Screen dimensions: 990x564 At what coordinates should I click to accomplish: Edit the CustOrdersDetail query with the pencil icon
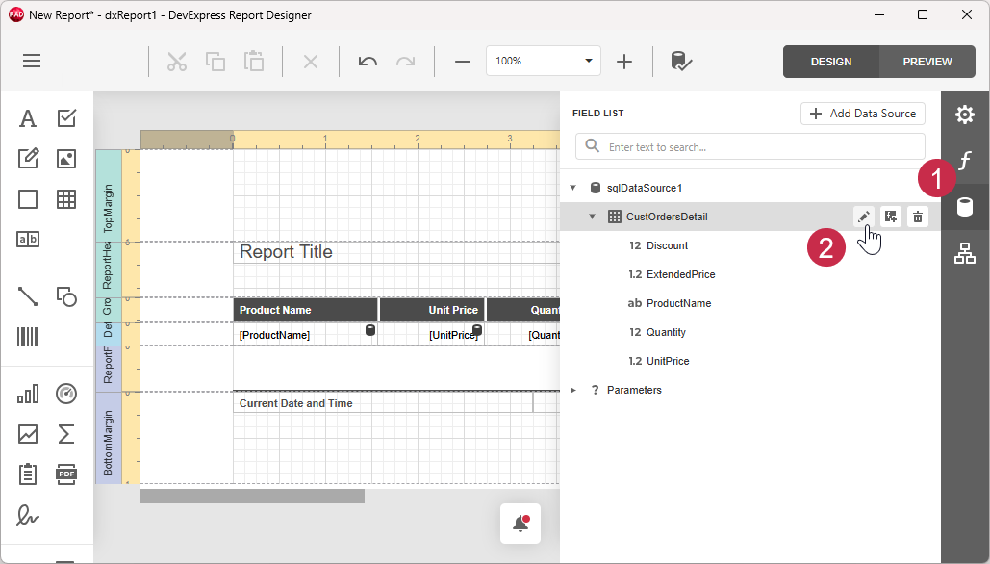tap(863, 217)
